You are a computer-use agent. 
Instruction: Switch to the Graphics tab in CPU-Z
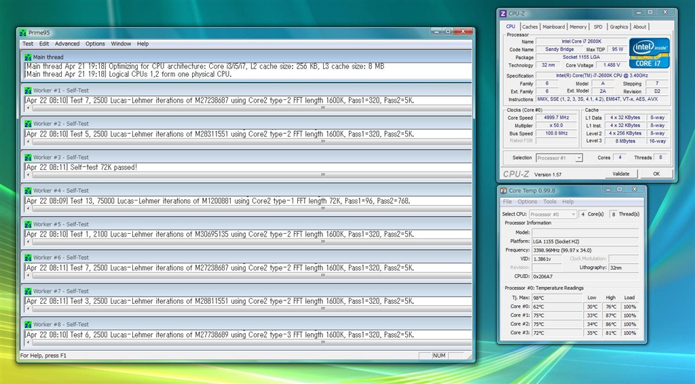coord(619,27)
